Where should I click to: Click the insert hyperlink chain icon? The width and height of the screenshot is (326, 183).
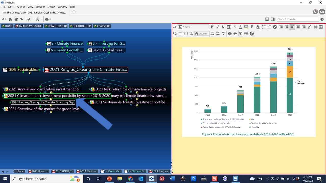310,27
